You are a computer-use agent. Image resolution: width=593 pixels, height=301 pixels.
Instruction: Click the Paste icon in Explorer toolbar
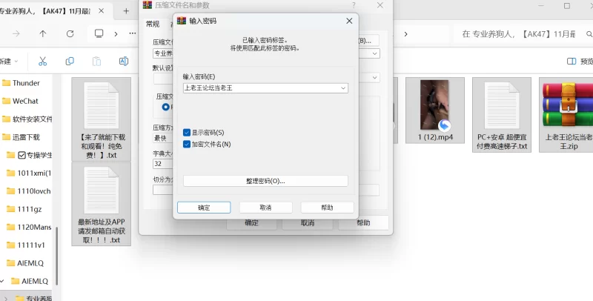pos(97,62)
